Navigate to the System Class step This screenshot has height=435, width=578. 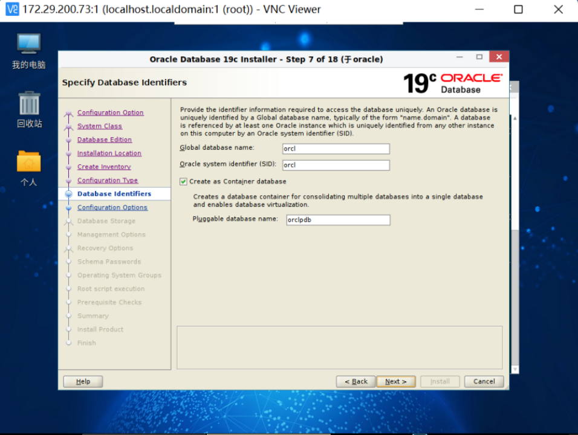click(99, 126)
